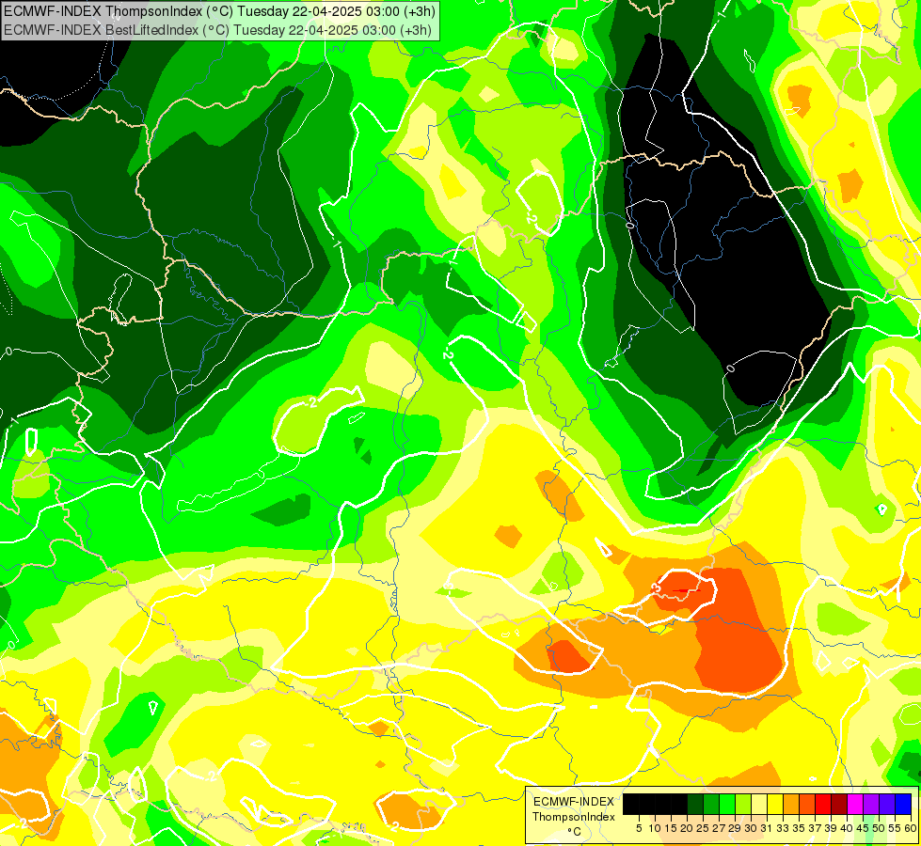
Task: Select the magenta 40-45 legend swatch
Action: coord(856,805)
